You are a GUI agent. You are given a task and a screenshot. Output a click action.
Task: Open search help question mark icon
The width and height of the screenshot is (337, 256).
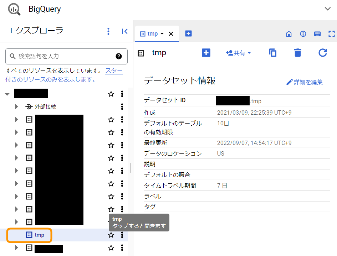(119, 56)
